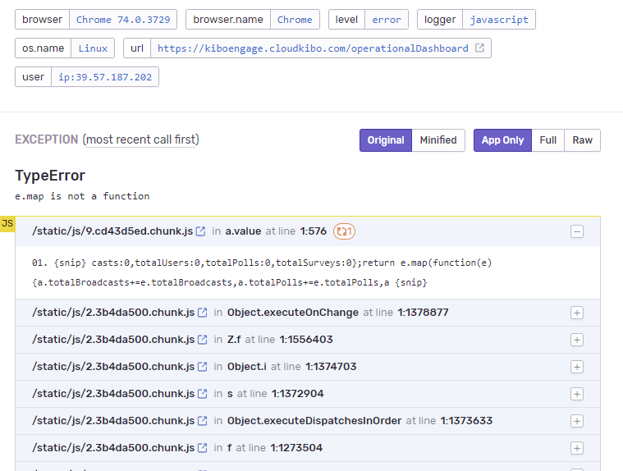Expand the Object.executeDispatchesInOrder frame

(x=577, y=421)
